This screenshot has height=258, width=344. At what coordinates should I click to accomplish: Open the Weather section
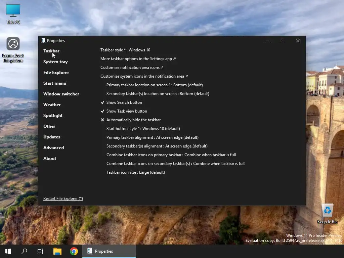(x=52, y=105)
